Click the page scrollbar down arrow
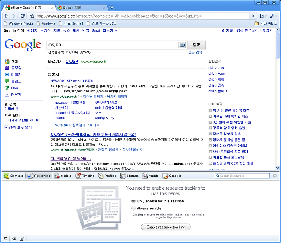Image resolution: width=281 pixels, height=243 pixels. (277, 168)
